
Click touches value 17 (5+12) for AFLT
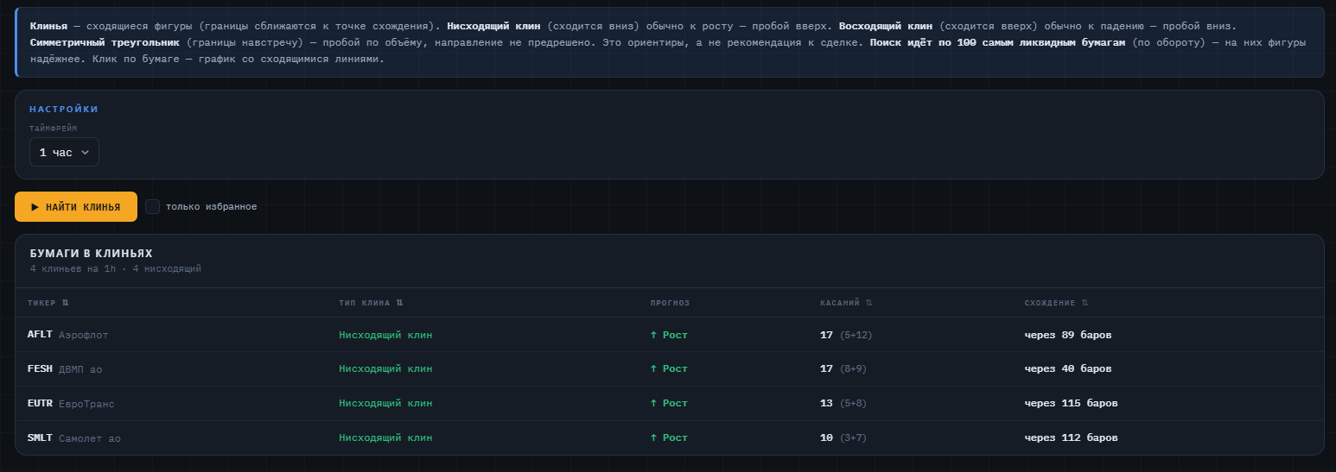[x=846, y=335]
